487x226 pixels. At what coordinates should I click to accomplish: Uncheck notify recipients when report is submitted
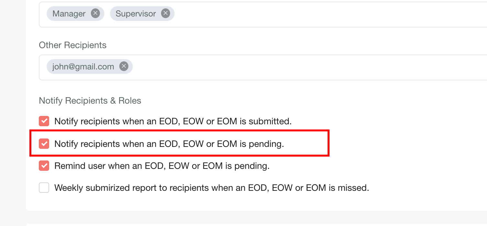click(44, 121)
